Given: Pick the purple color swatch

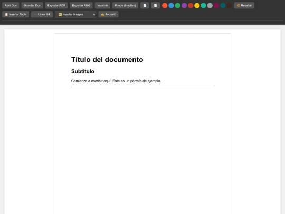Looking at the screenshot, I should click(x=184, y=6).
